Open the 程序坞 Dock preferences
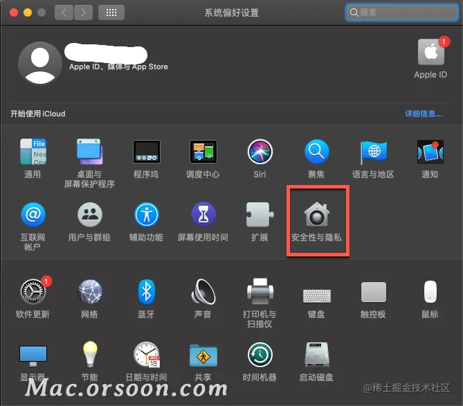 [x=147, y=152]
